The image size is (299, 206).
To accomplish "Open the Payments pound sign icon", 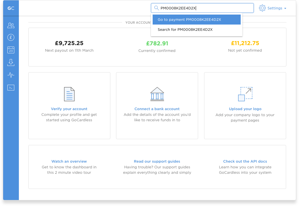I will pos(11,37).
